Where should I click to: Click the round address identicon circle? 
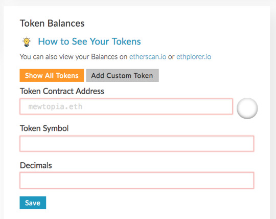247,108
